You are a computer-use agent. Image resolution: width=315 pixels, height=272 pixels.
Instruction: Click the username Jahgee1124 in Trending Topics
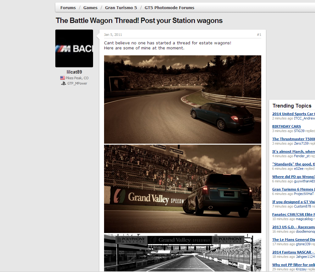[x=305, y=257]
